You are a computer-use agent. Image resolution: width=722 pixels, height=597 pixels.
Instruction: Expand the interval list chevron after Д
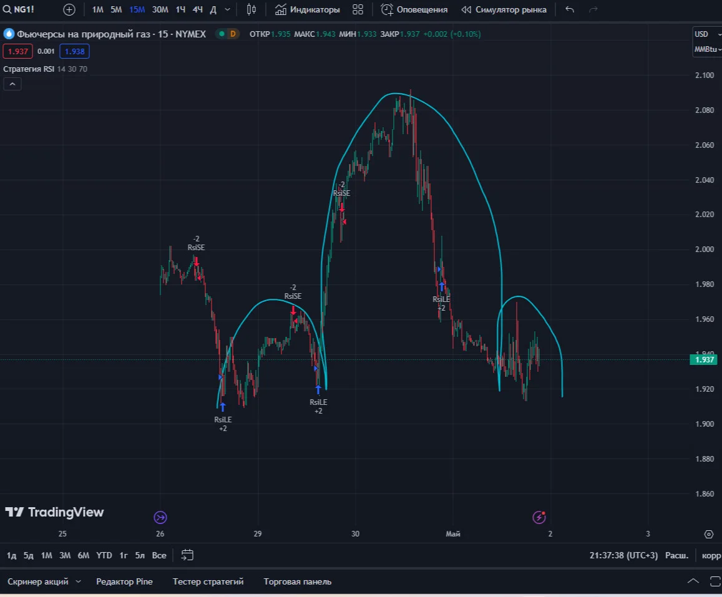click(228, 9)
